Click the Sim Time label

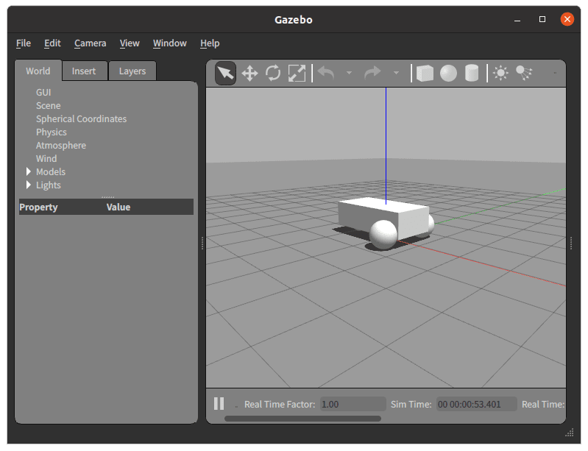[x=411, y=404]
